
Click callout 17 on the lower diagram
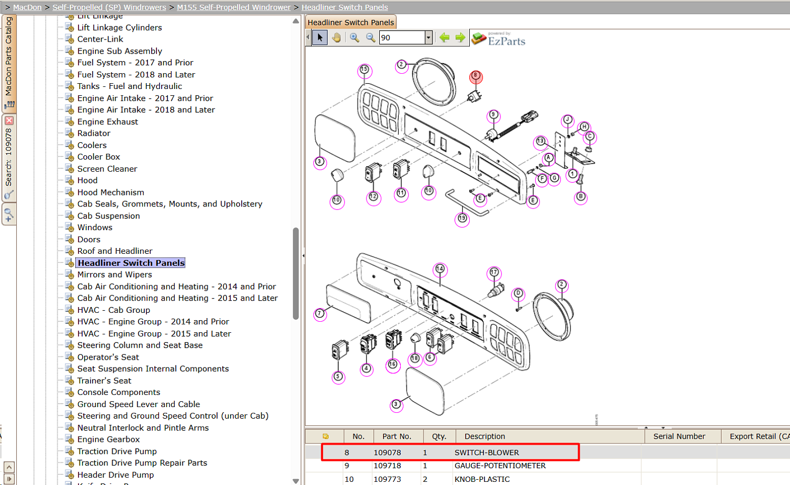pyautogui.click(x=494, y=273)
